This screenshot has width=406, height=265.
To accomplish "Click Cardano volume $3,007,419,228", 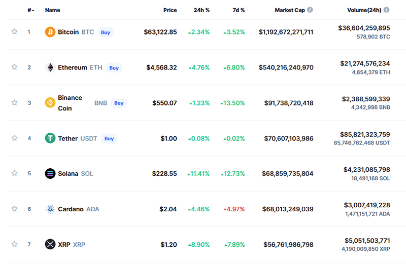I will (367, 205).
